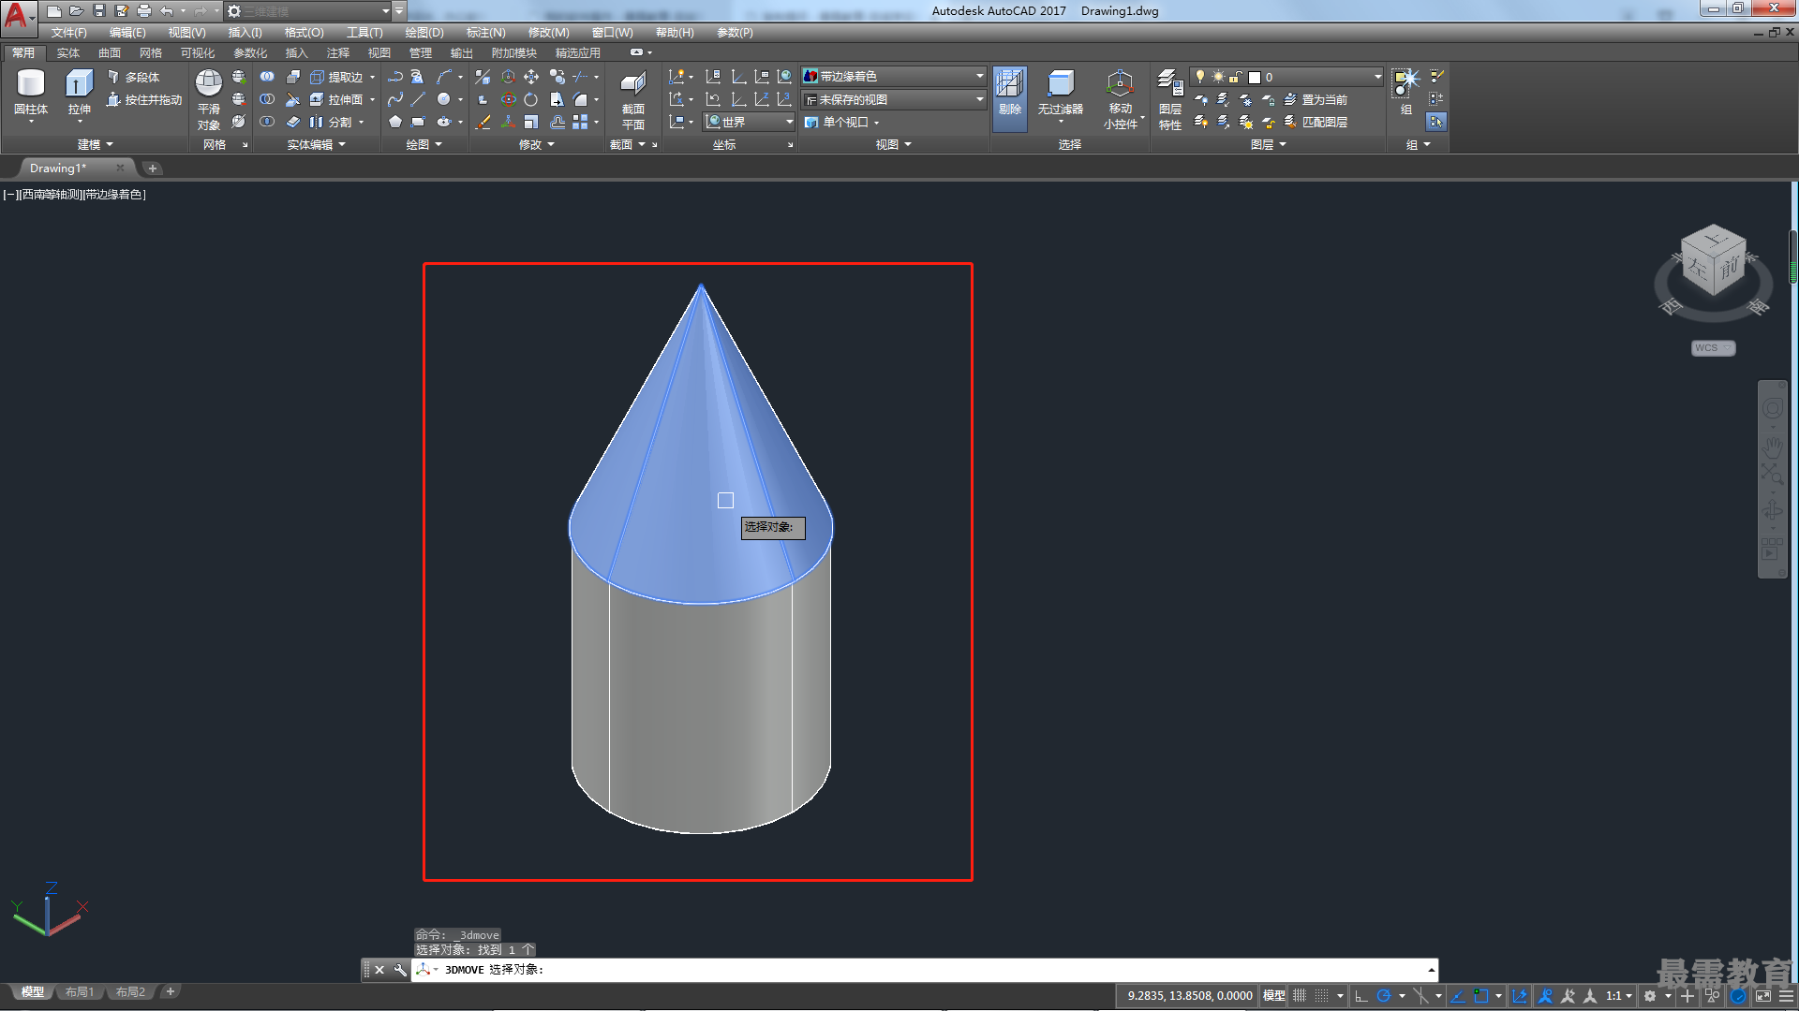Use the Slice (分割) solid tool

tap(332, 122)
